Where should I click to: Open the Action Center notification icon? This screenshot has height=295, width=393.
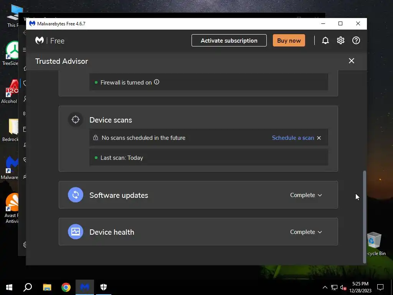380,287
